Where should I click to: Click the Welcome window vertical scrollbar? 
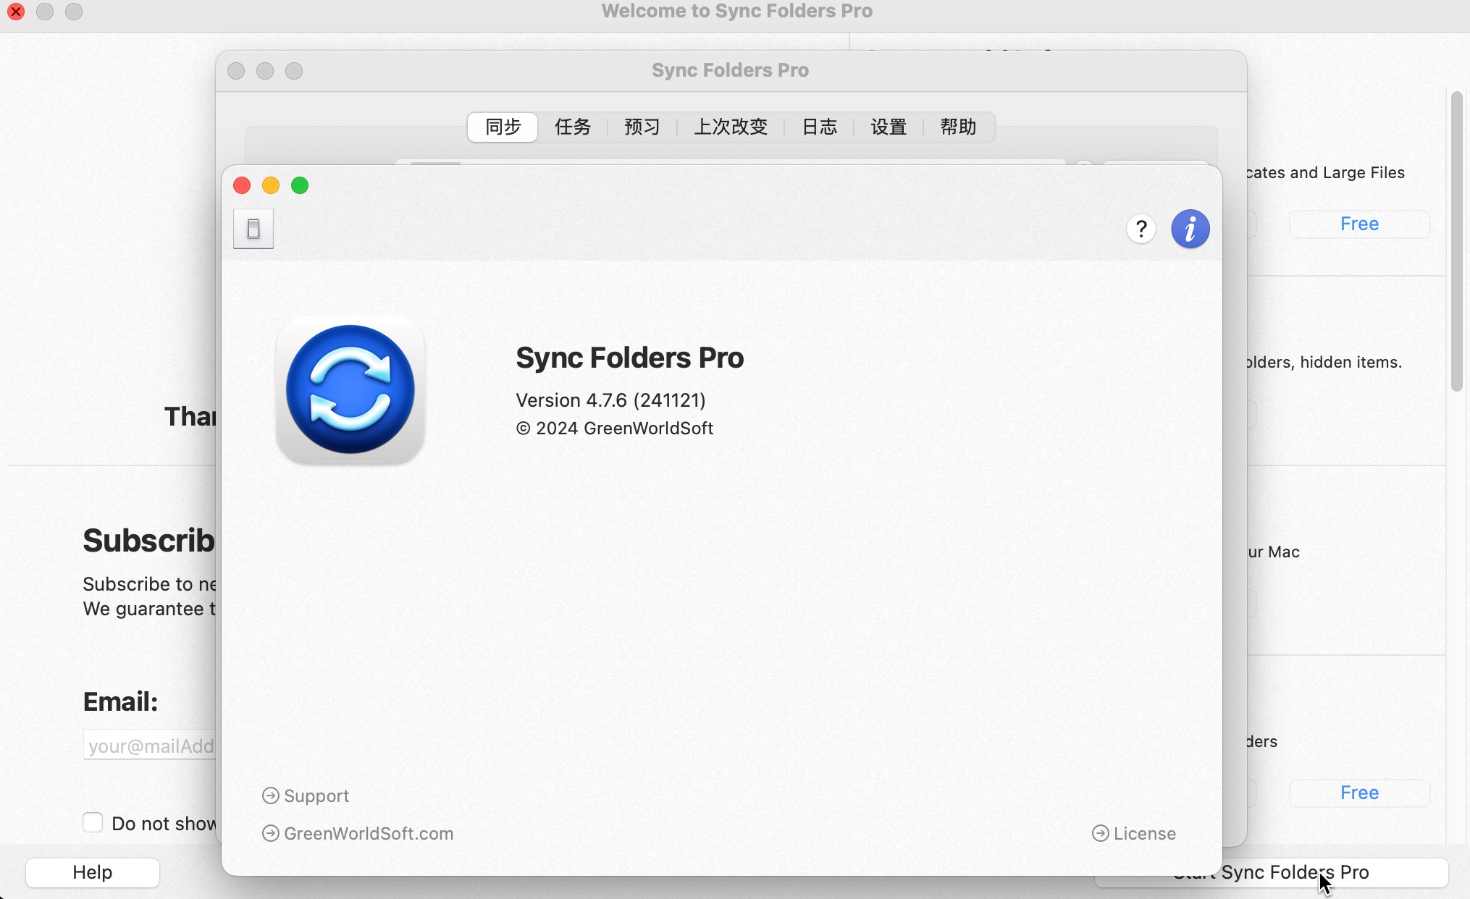[1457, 241]
